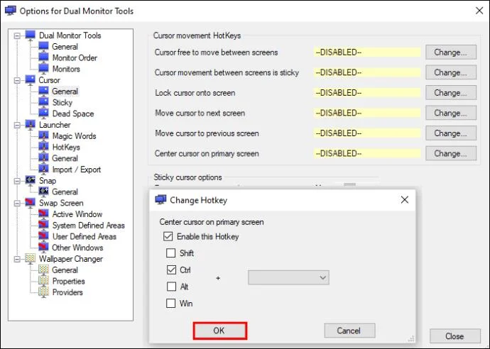Click the icon beside Properties

pyautogui.click(x=43, y=281)
